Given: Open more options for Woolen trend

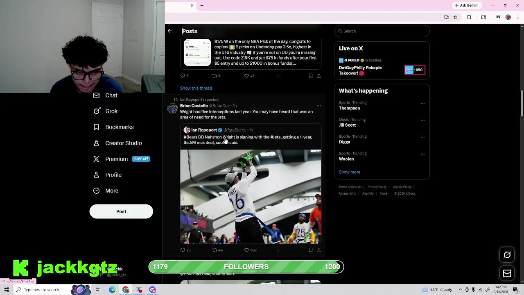Looking at the screenshot, I should (x=422, y=154).
